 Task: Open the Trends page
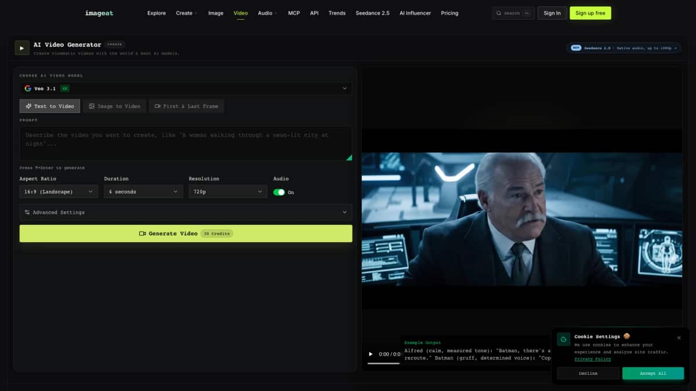point(337,13)
